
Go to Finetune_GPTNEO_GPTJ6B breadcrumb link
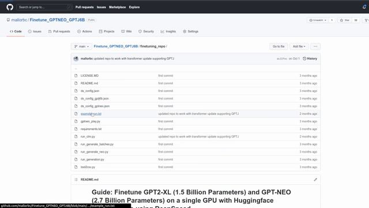click(x=116, y=46)
